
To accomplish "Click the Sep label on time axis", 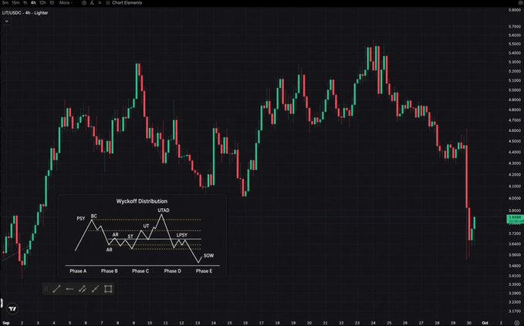I will tap(5, 323).
